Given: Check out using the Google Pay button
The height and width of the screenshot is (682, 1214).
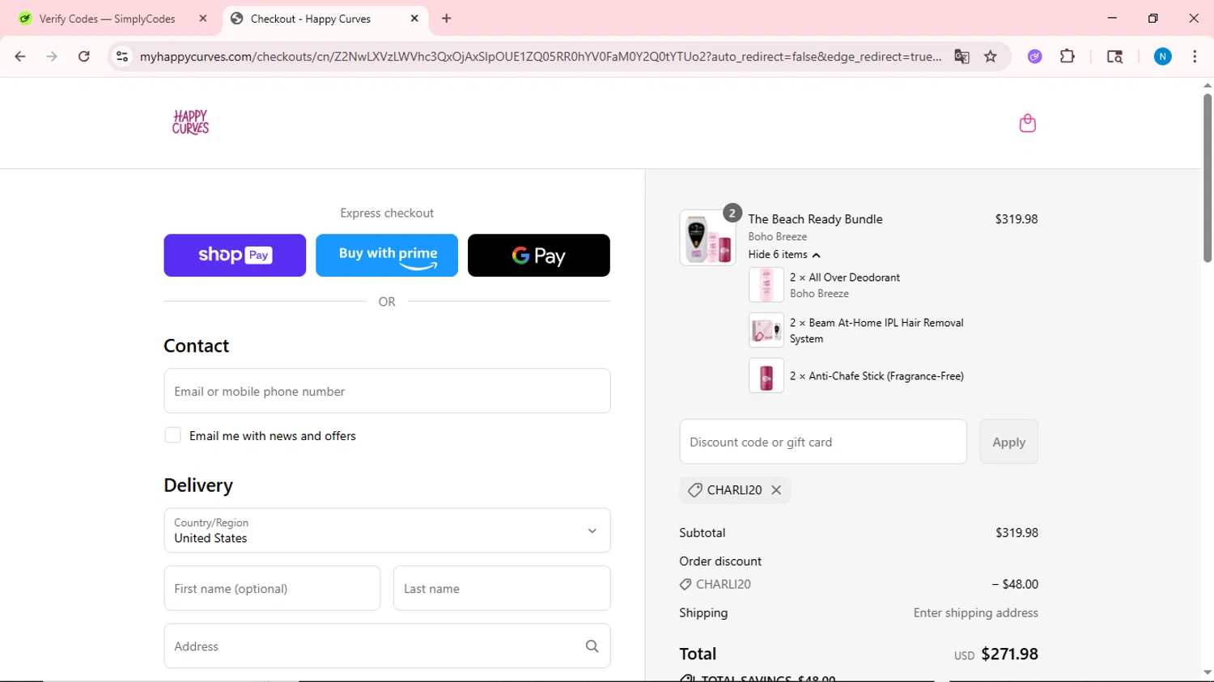Looking at the screenshot, I should click(539, 256).
